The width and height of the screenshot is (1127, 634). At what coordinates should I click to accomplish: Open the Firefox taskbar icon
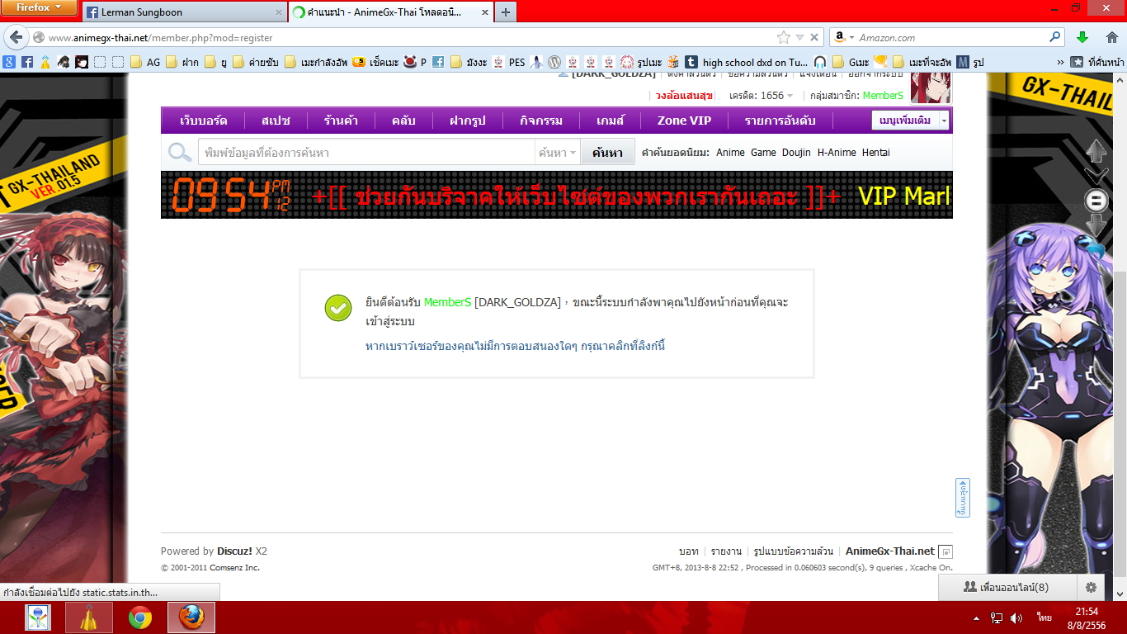[x=191, y=617]
